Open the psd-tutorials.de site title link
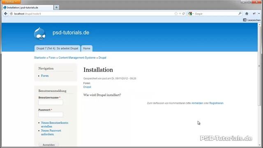Viewport: 263px width, 148px height. (71, 32)
